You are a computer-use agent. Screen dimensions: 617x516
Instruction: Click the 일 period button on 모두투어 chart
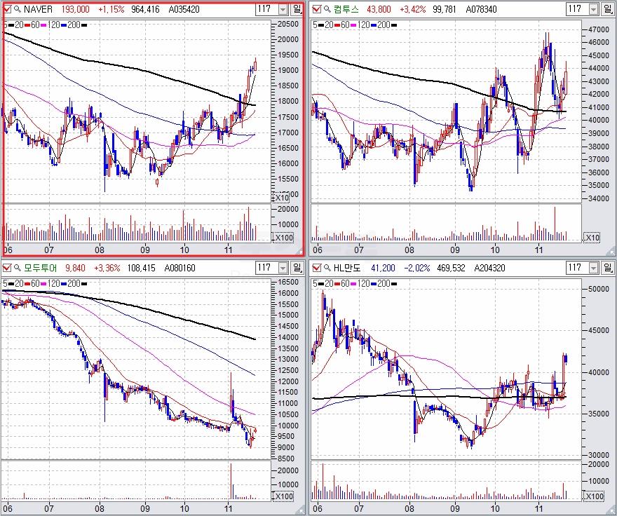coord(297,268)
